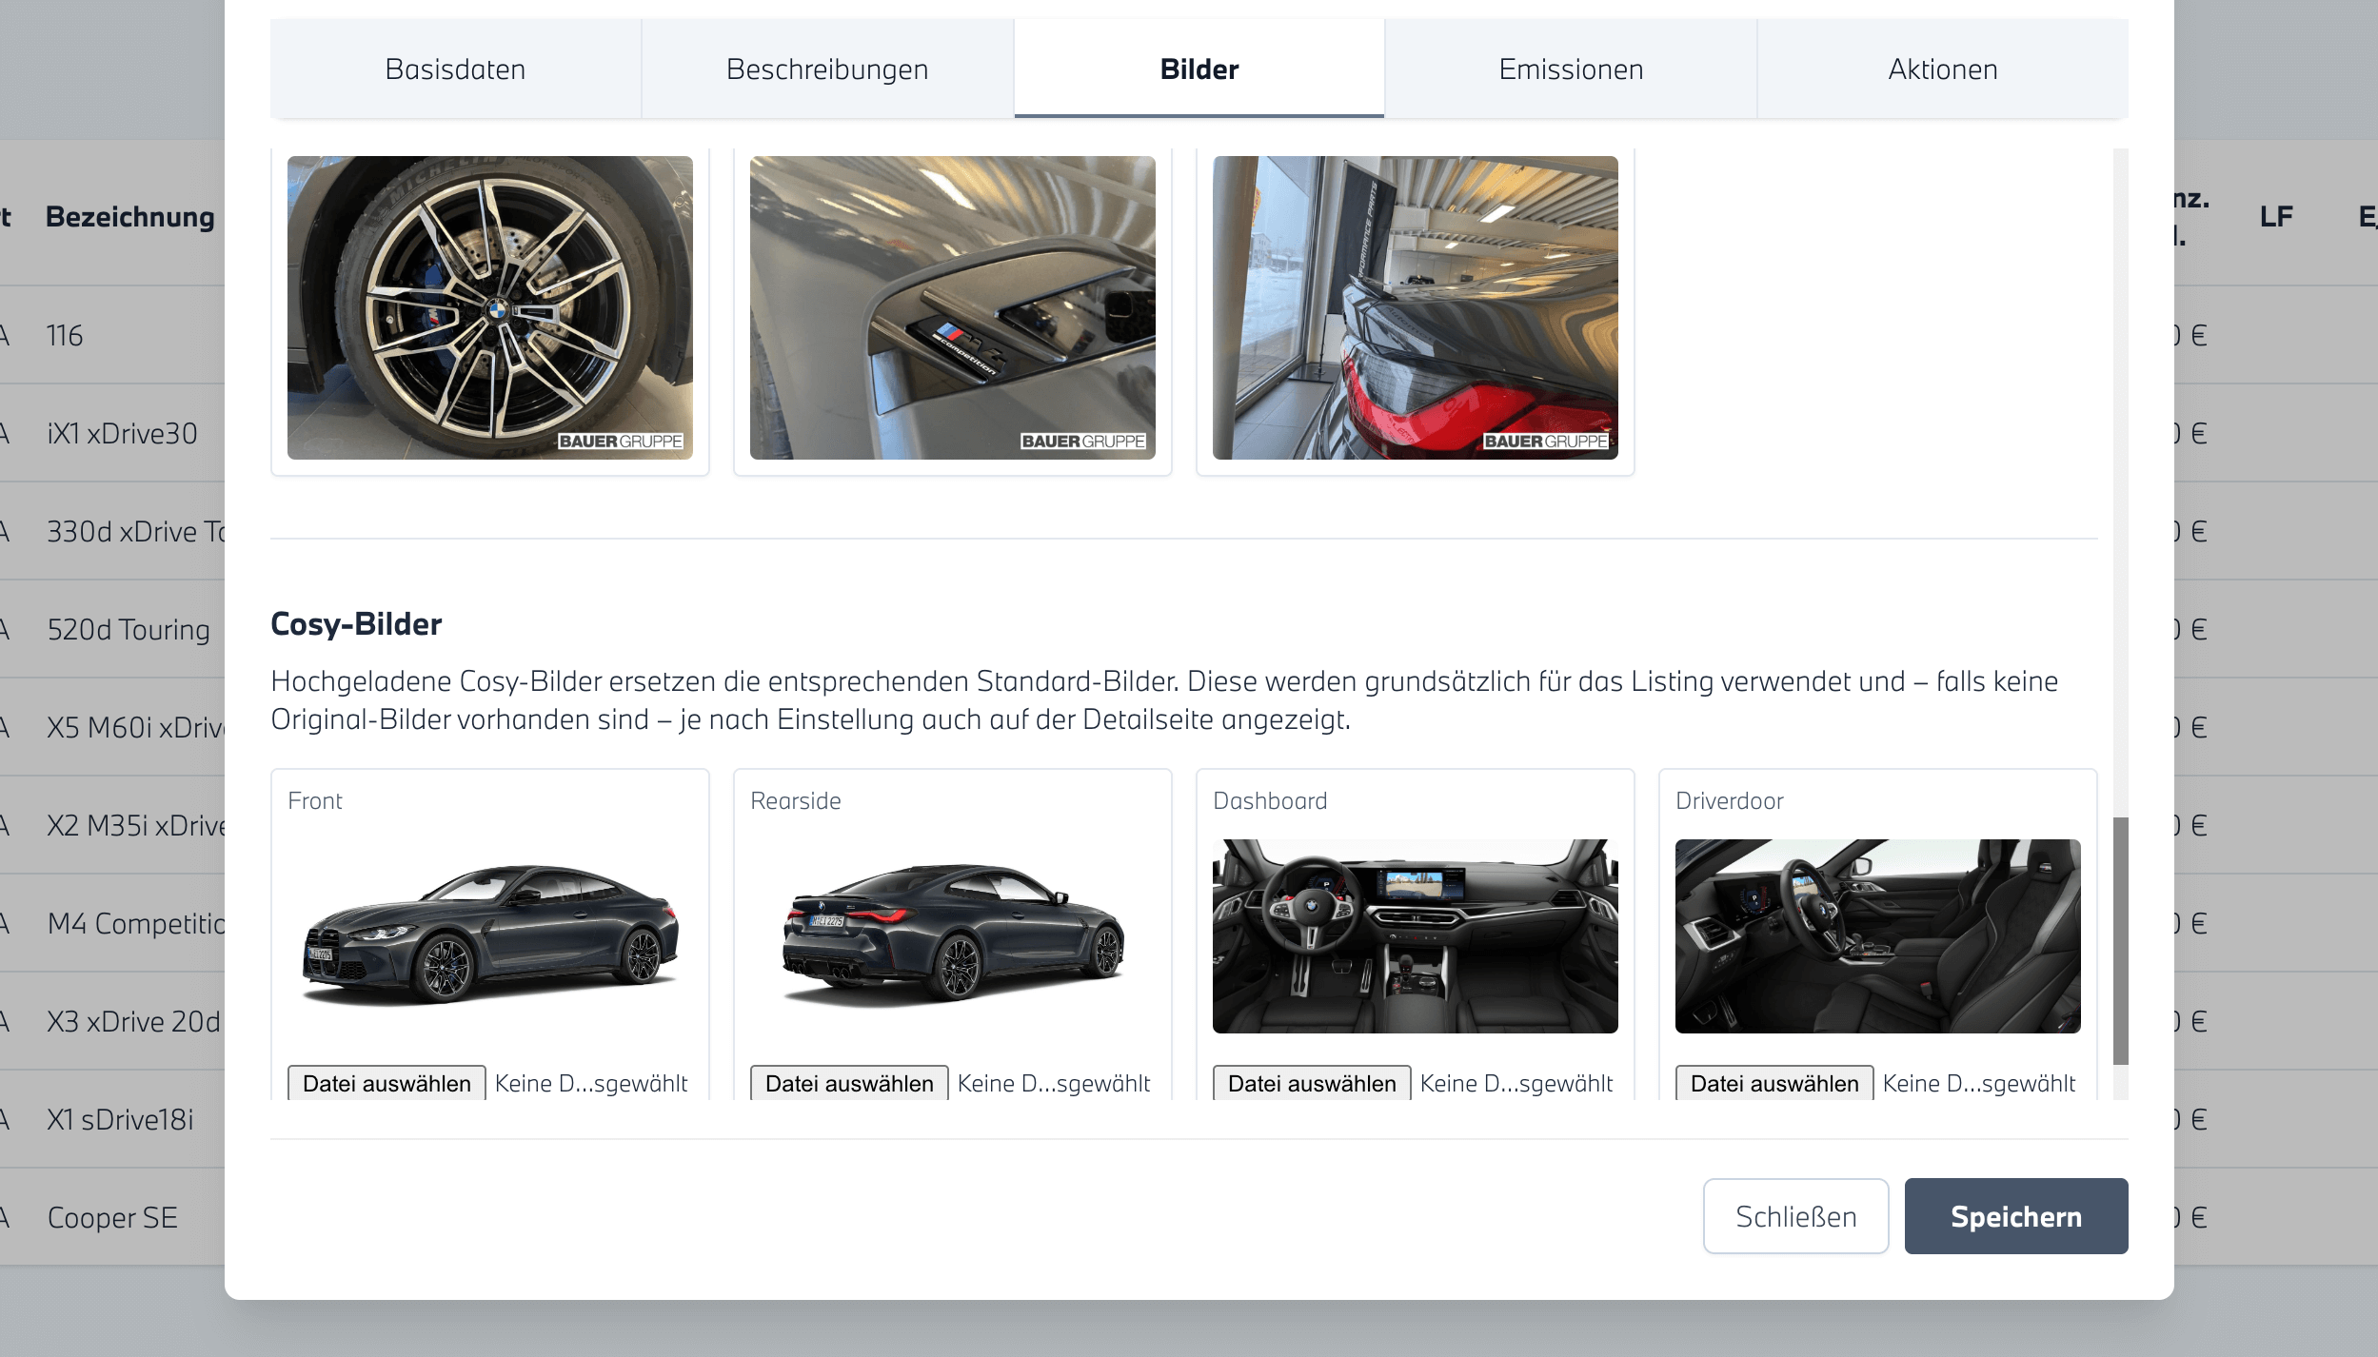The width and height of the screenshot is (2378, 1357).
Task: Click the Bezeichnung column header
Action: click(x=130, y=217)
